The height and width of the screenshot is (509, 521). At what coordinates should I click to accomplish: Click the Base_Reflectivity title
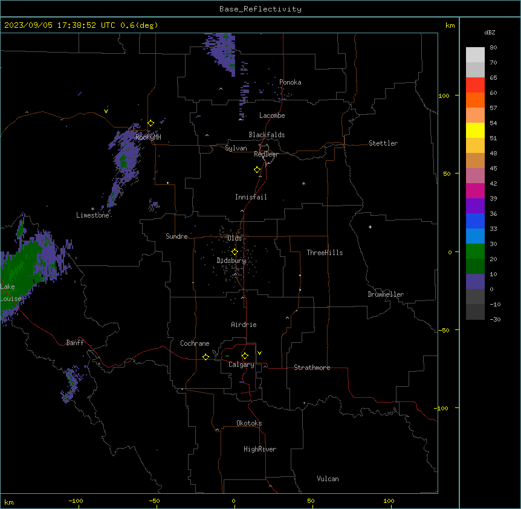click(260, 9)
